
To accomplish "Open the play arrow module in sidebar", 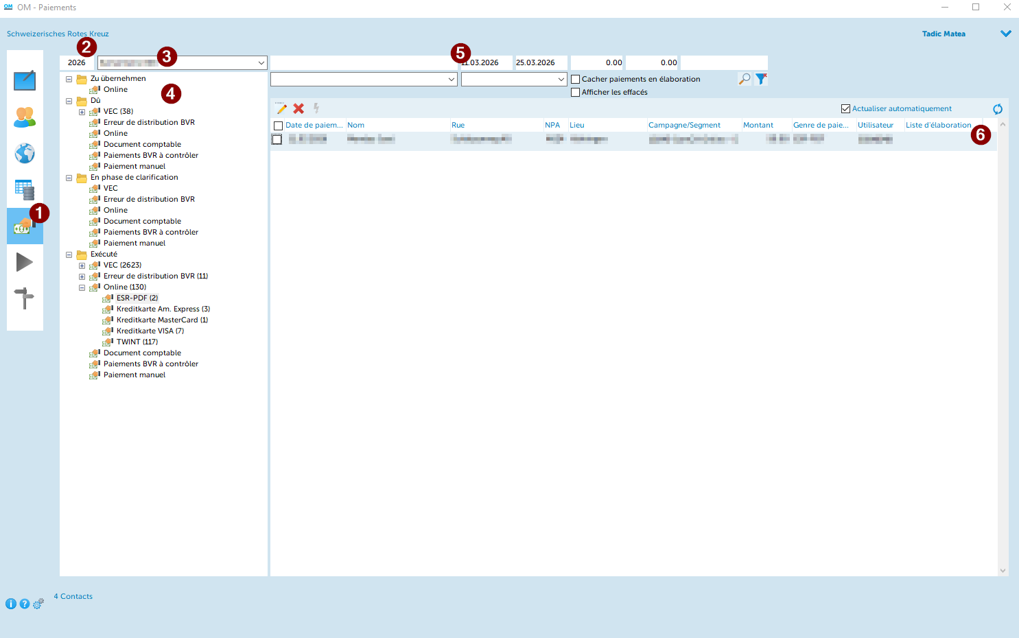I will coord(25,262).
